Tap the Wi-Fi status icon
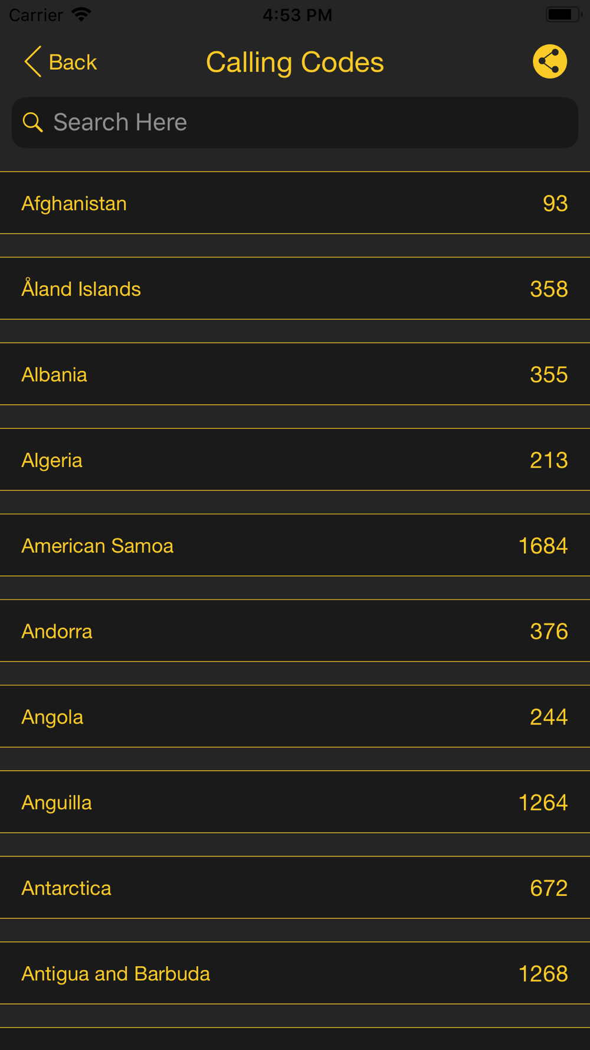 point(81,14)
